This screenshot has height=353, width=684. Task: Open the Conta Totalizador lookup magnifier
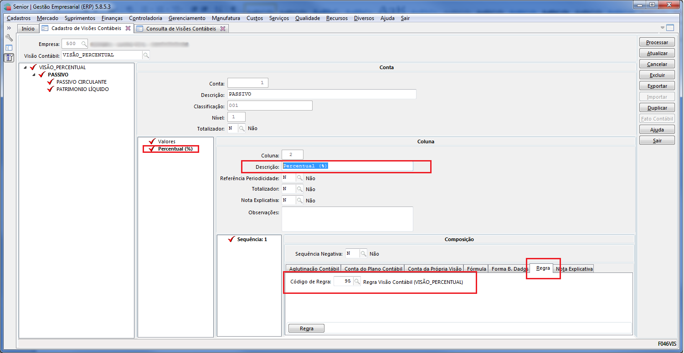242,128
